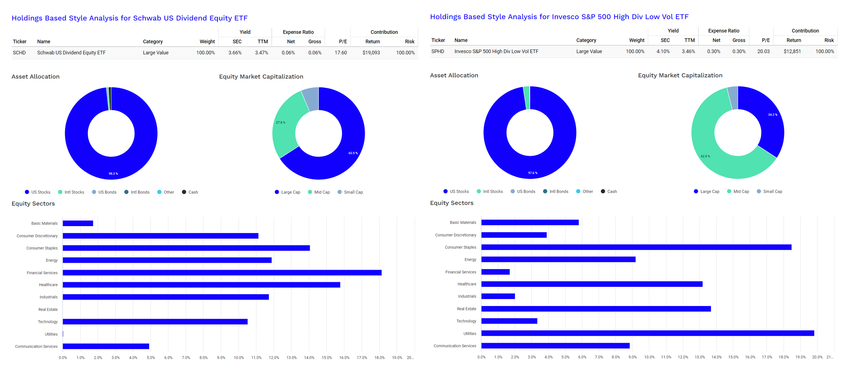Toggle US Stocks legend in SPHD Asset Allocation
852x378 pixels.
click(456, 192)
